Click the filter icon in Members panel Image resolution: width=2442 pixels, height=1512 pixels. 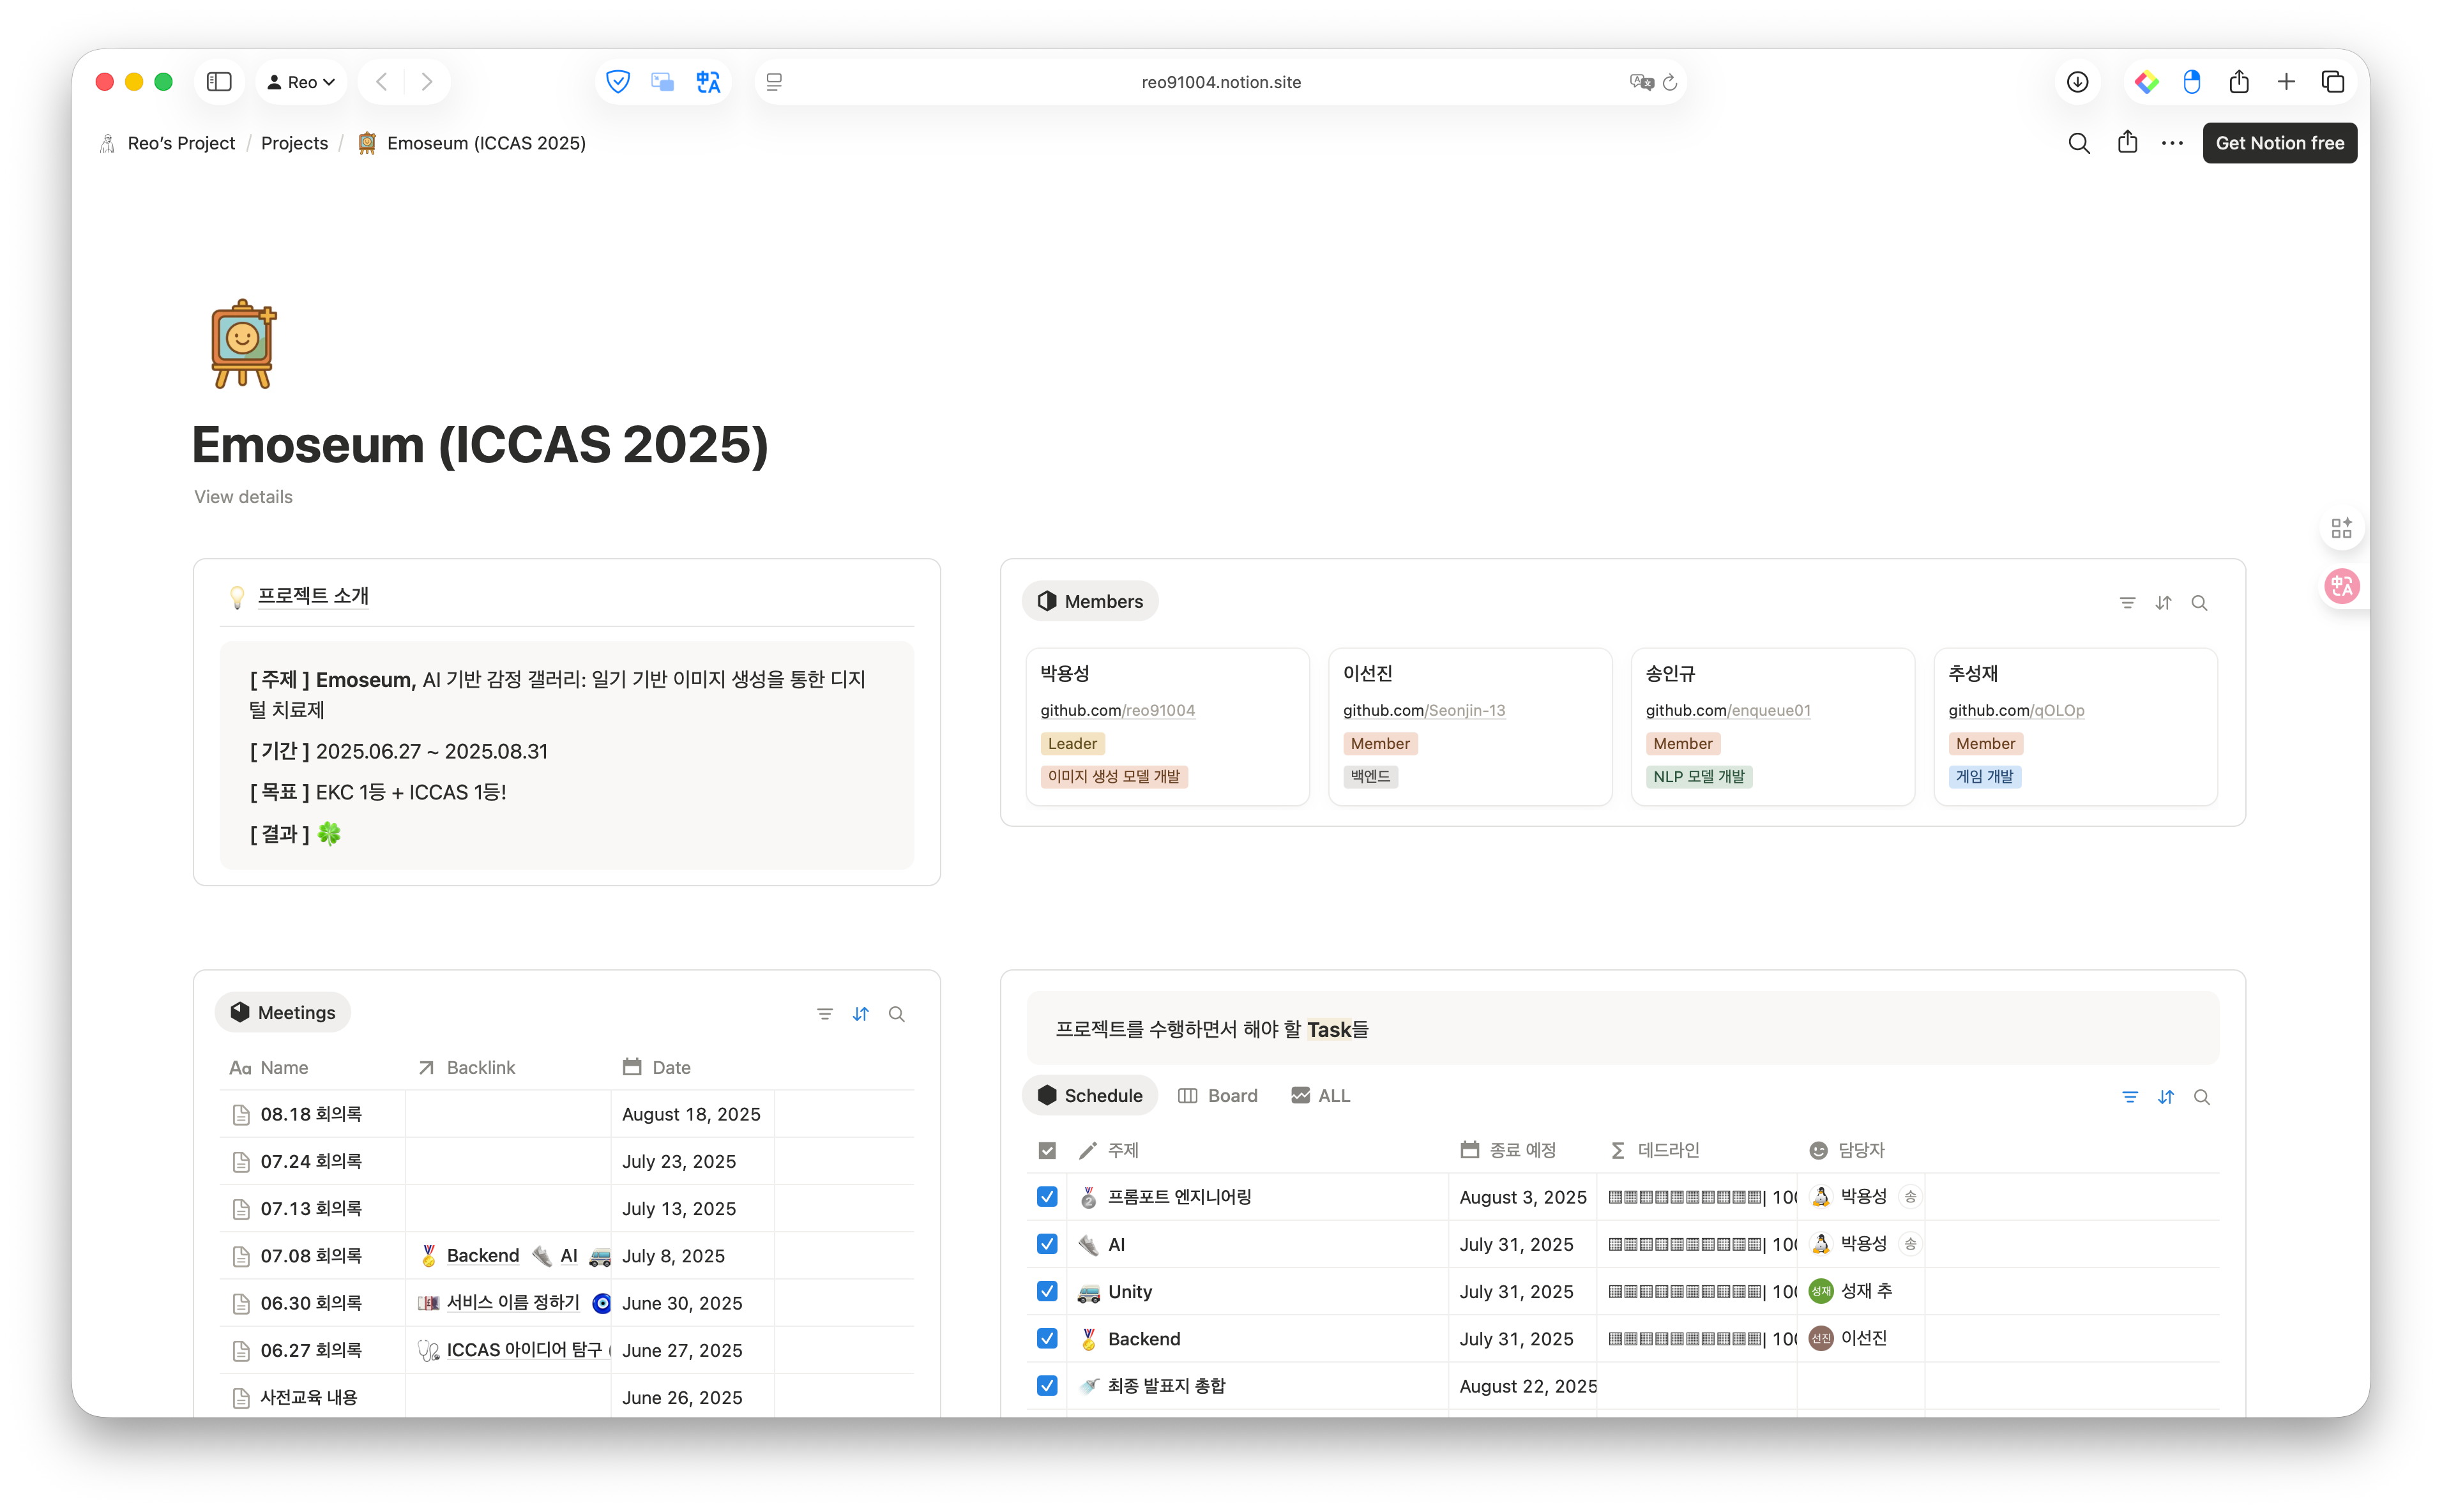(x=2127, y=603)
